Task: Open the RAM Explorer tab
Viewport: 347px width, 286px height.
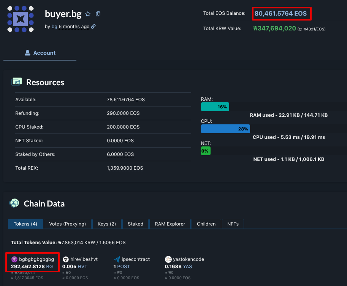Action: tap(170, 224)
